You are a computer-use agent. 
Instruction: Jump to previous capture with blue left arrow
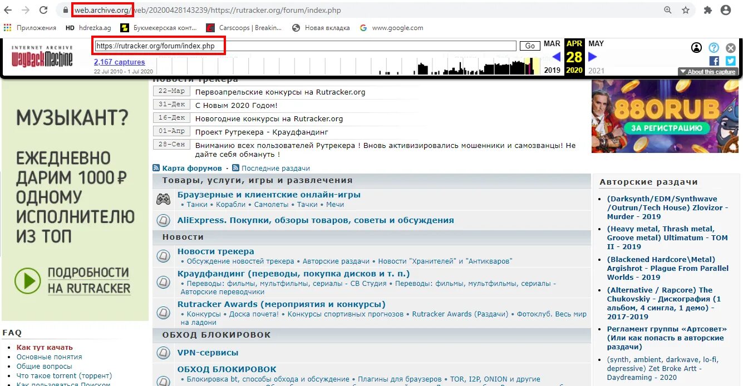(556, 56)
